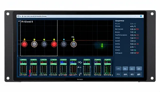
Task: Select the fifth dark gray knob below cyan marker
Action: point(64,44)
